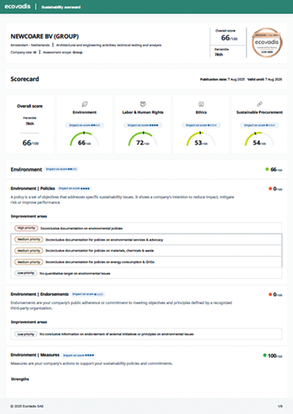Click the Impact on score badge beside Environment | Endorsements

(x=88, y=294)
